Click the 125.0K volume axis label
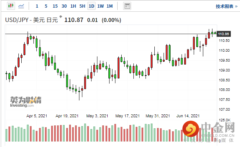The image size is (240, 147). (225, 120)
